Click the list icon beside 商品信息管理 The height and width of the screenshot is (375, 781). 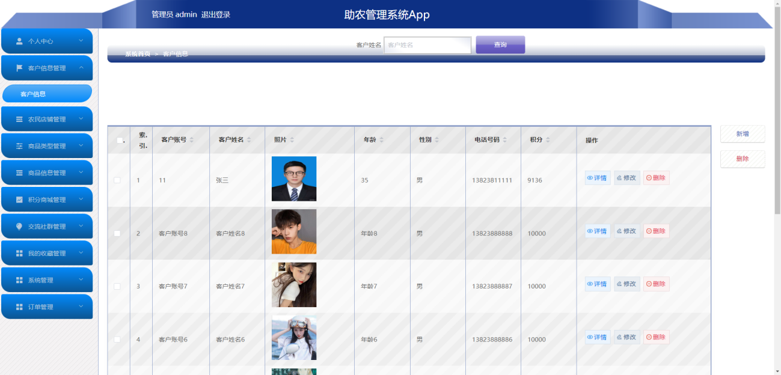[19, 172]
